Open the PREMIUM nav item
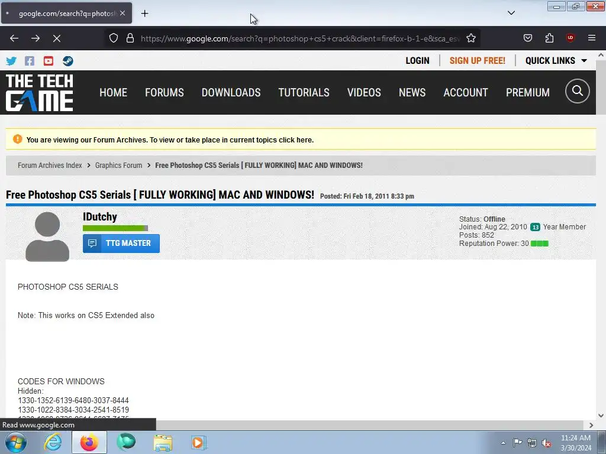Viewport: 606px width, 454px height. 527,93
